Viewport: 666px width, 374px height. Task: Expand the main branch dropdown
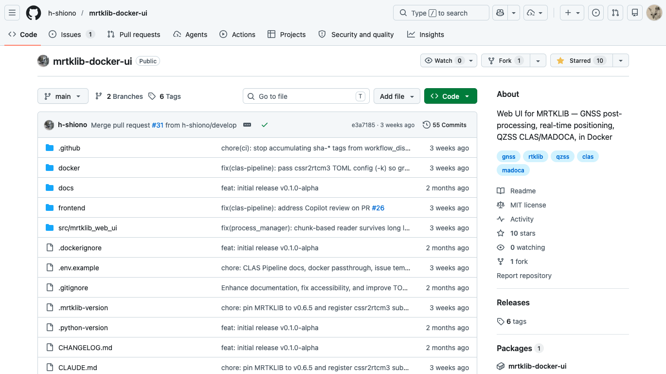coord(63,96)
